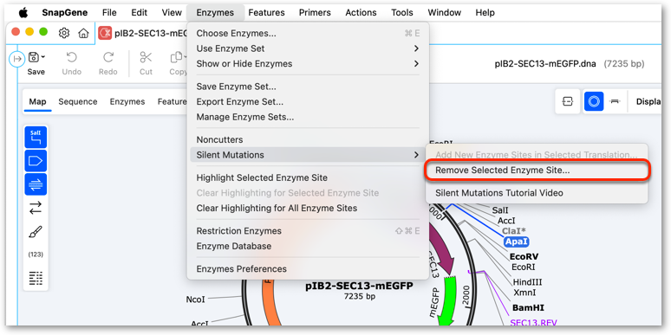Switch to the Sequence tab
The image size is (671, 335).
click(x=78, y=101)
